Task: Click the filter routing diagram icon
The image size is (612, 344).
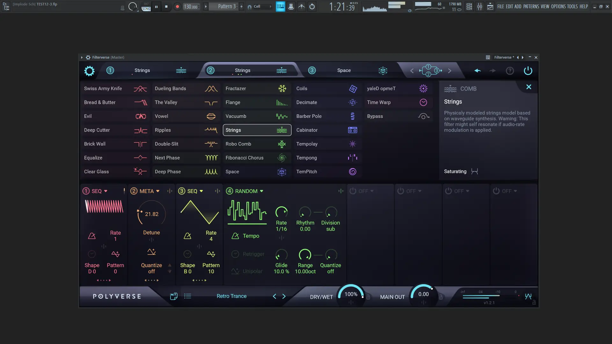Action: [430, 71]
